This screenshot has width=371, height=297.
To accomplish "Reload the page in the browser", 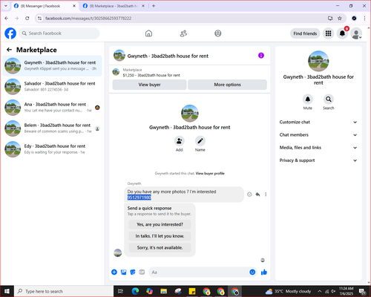I will (27, 18).
